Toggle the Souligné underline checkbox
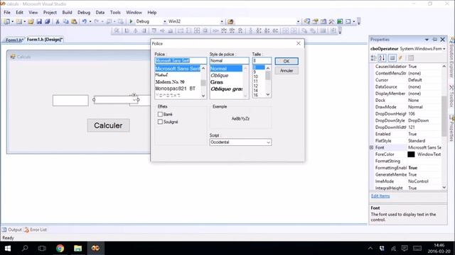 (160, 122)
